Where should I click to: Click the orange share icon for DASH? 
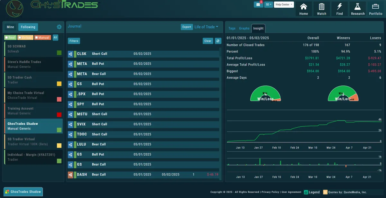click(x=70, y=175)
